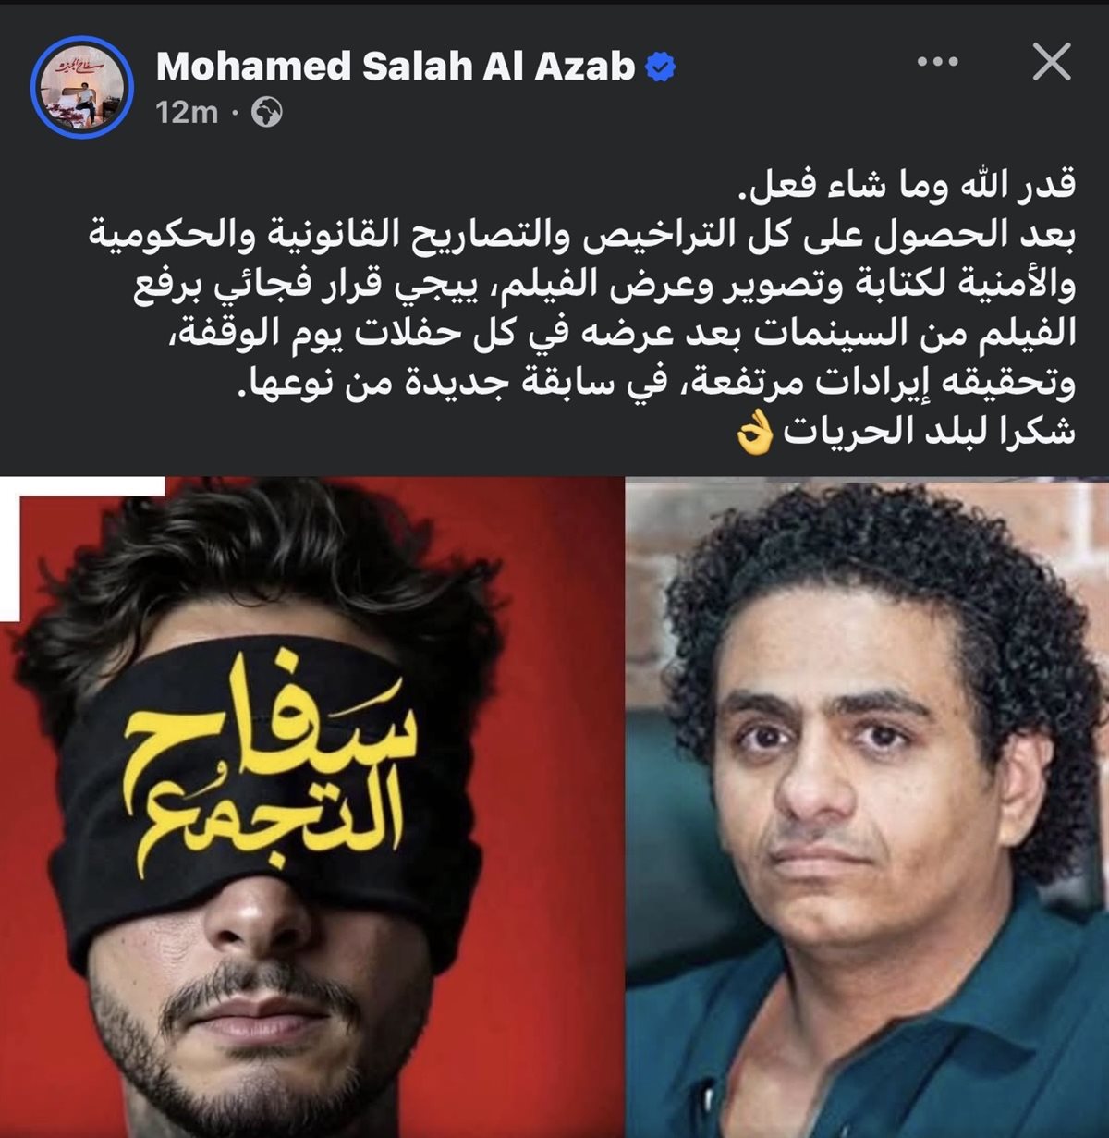The height and width of the screenshot is (1138, 1109).
Task: Click the line starting والأمنية لكتابة وتصوير
Action: click(x=604, y=285)
